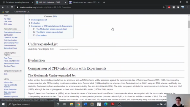Open External Aerodynamics application area
This screenshot has height=107, width=190.
click(12, 32)
